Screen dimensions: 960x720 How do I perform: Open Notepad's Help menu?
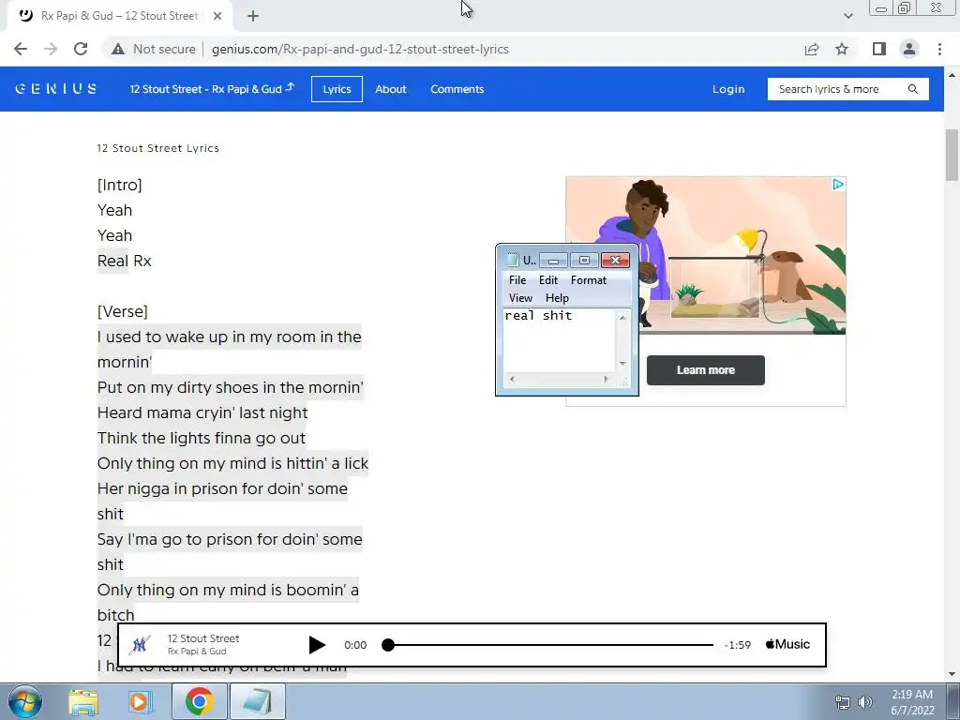pyautogui.click(x=557, y=297)
